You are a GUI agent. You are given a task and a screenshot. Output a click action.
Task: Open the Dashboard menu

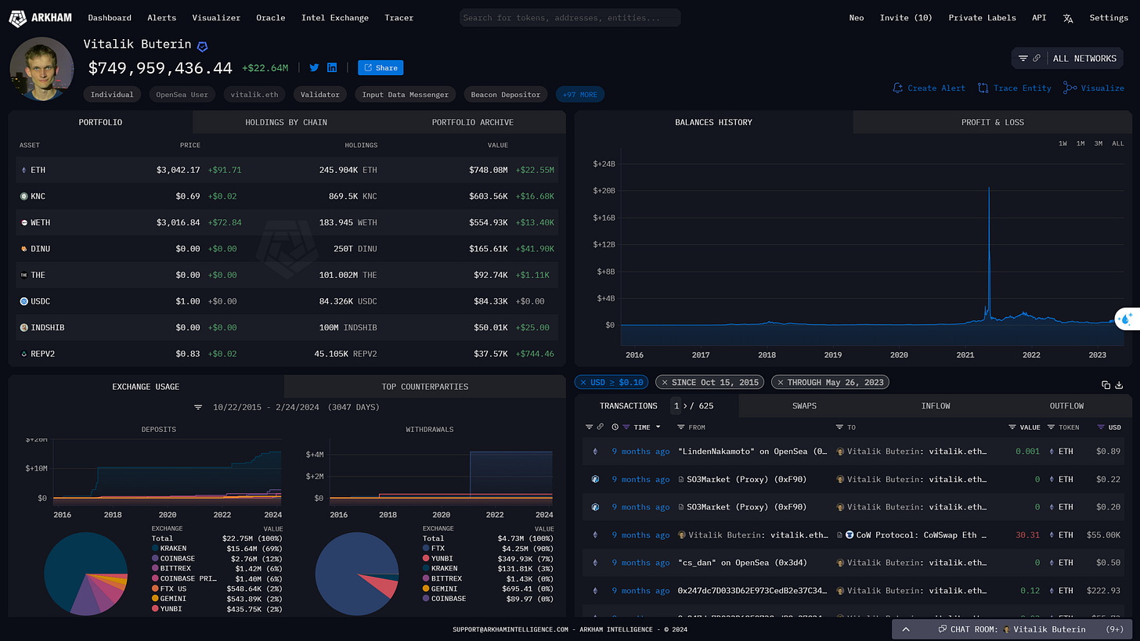(x=110, y=17)
